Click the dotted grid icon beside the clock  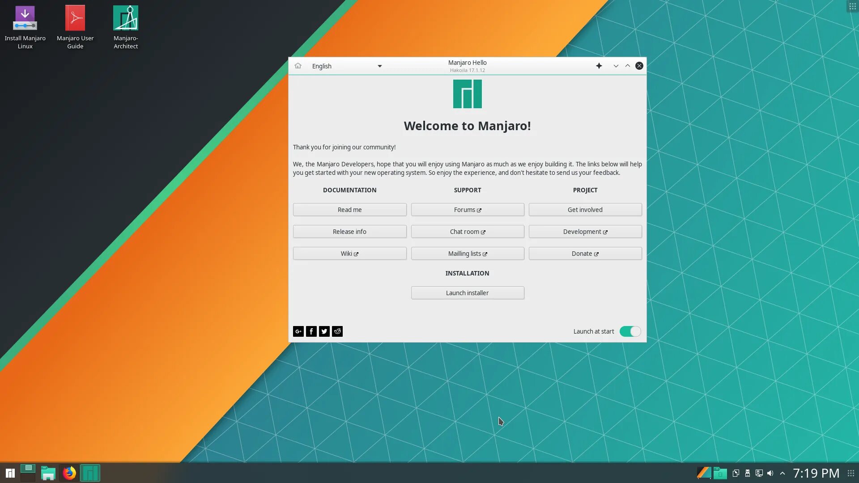click(851, 473)
